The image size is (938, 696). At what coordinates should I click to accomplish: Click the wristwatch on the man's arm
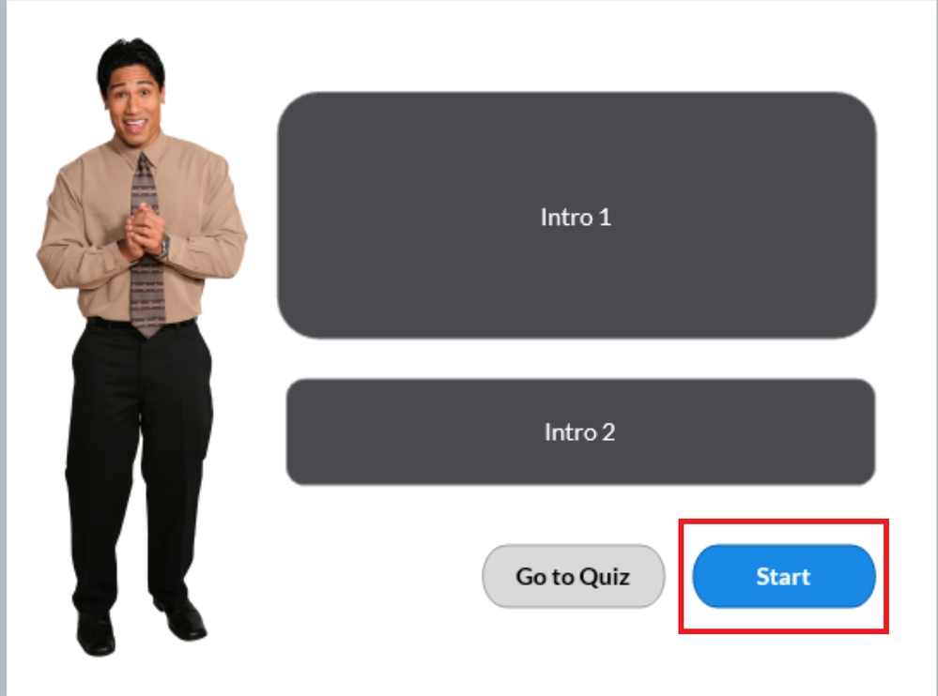click(x=164, y=246)
